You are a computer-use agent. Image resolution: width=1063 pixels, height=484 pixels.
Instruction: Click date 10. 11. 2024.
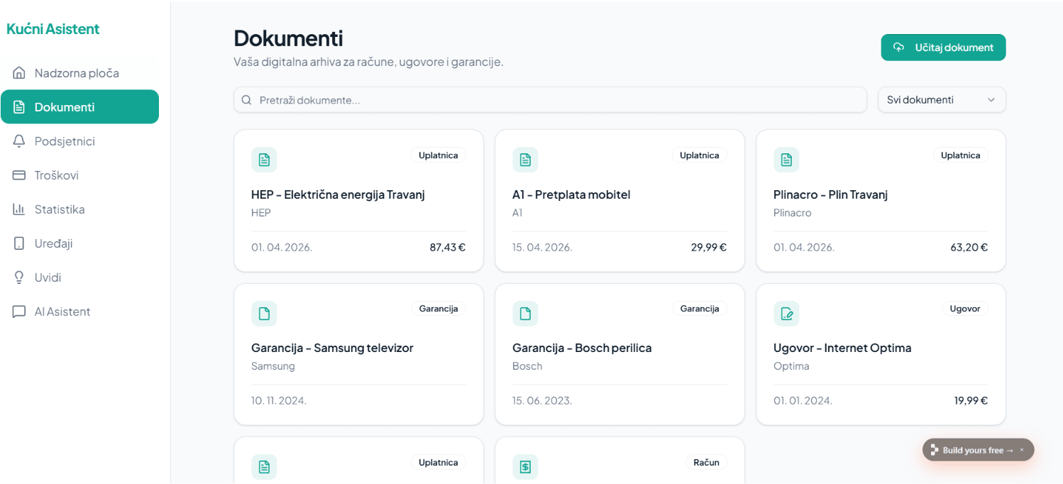click(x=279, y=401)
